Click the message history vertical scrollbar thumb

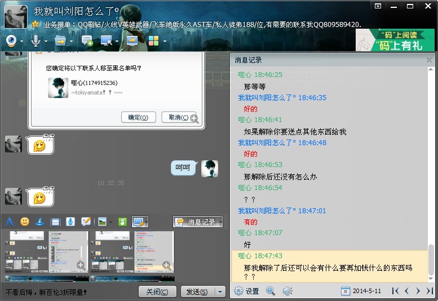tap(431, 260)
